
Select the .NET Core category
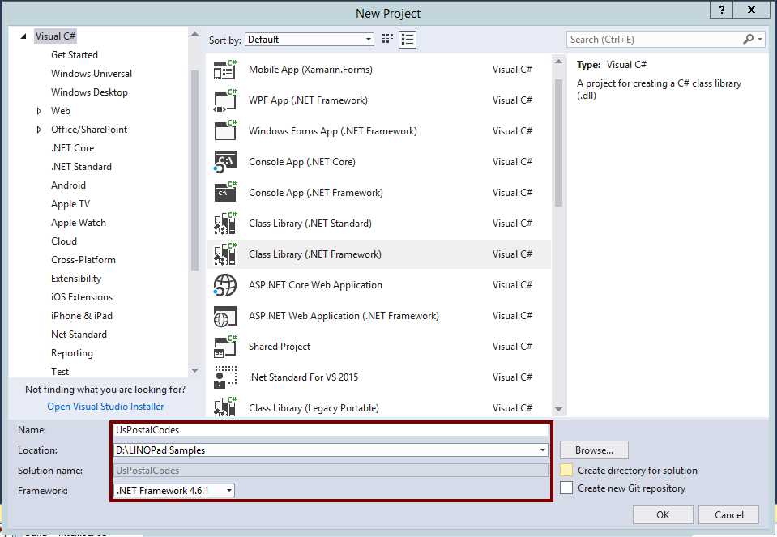coord(72,148)
